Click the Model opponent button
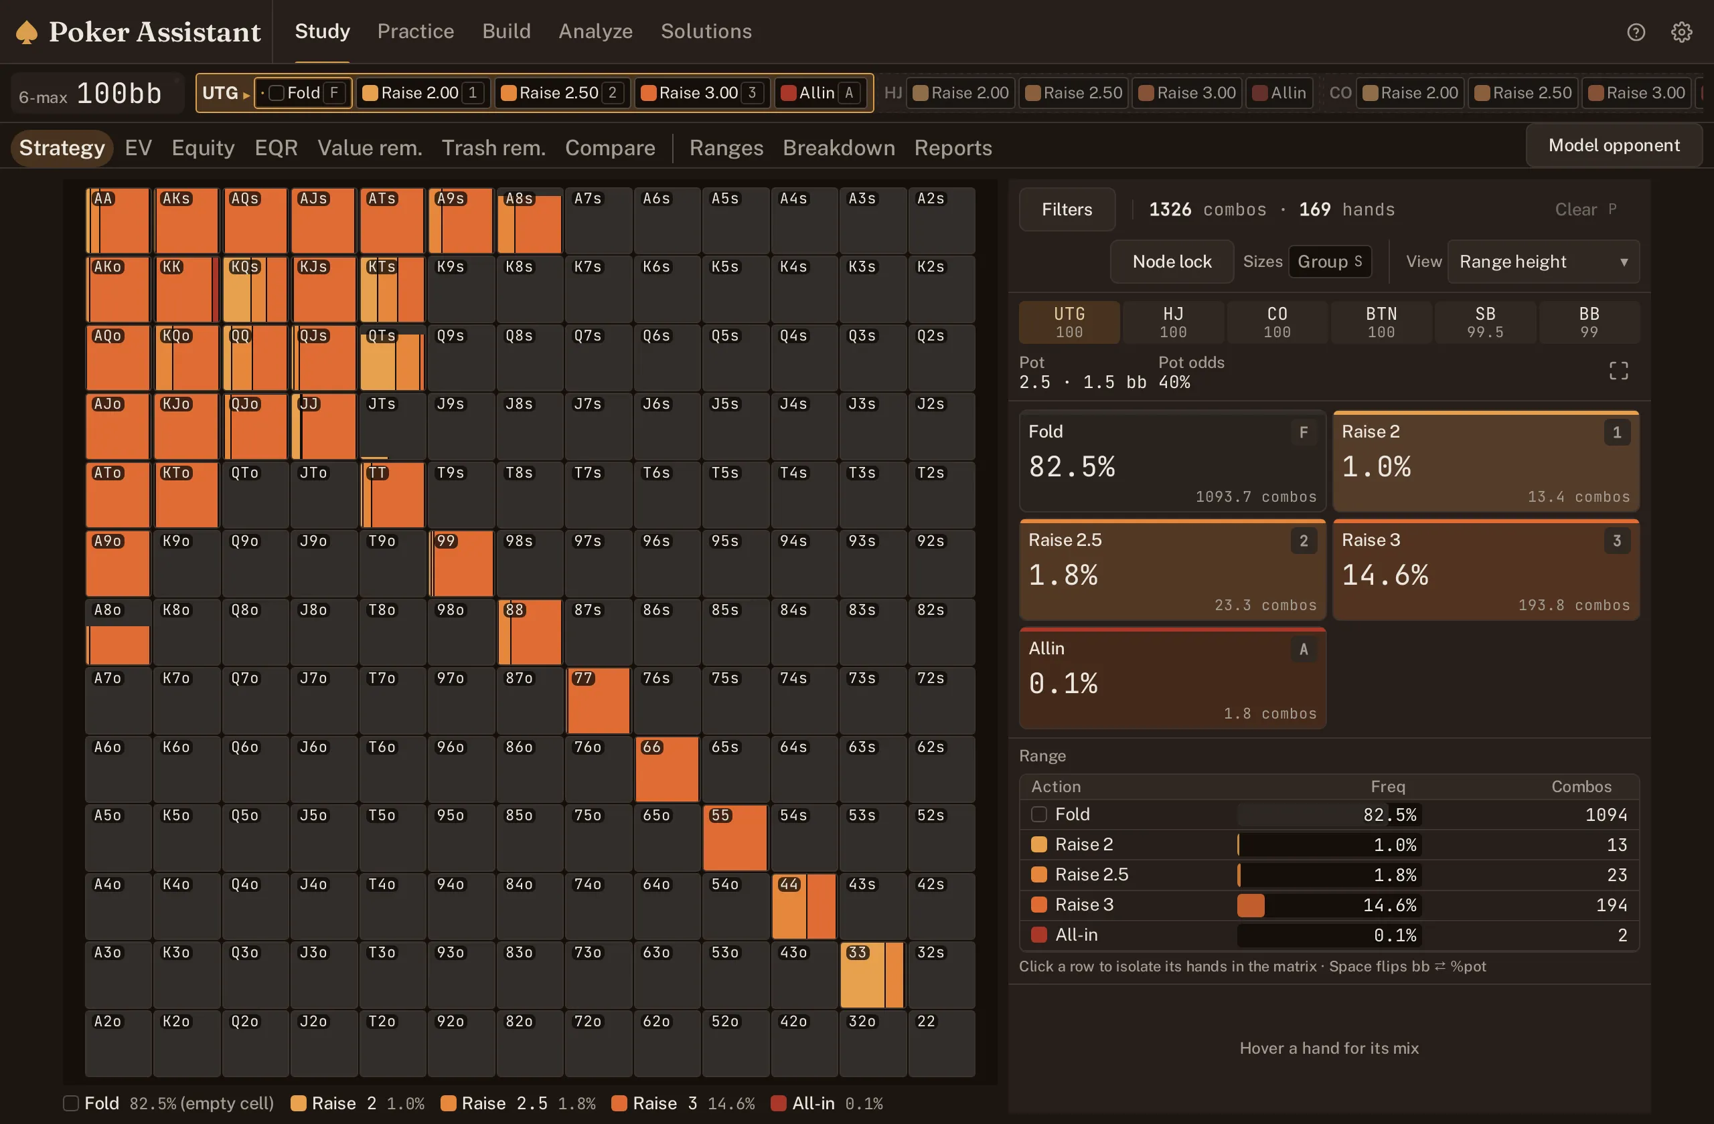Screen dimensions: 1714x1124 (1614, 145)
